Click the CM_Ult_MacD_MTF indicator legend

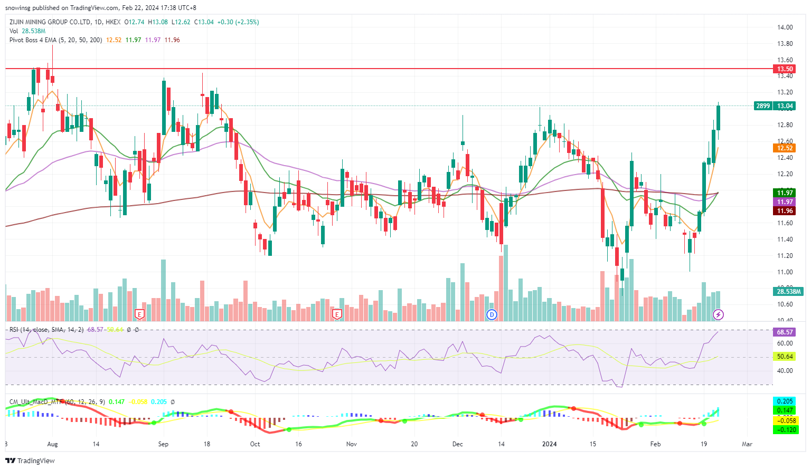[57, 402]
